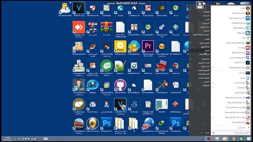This screenshot has width=253, height=142.
Task: Click the red Bandicam record taskbar icon
Action: point(209,138)
